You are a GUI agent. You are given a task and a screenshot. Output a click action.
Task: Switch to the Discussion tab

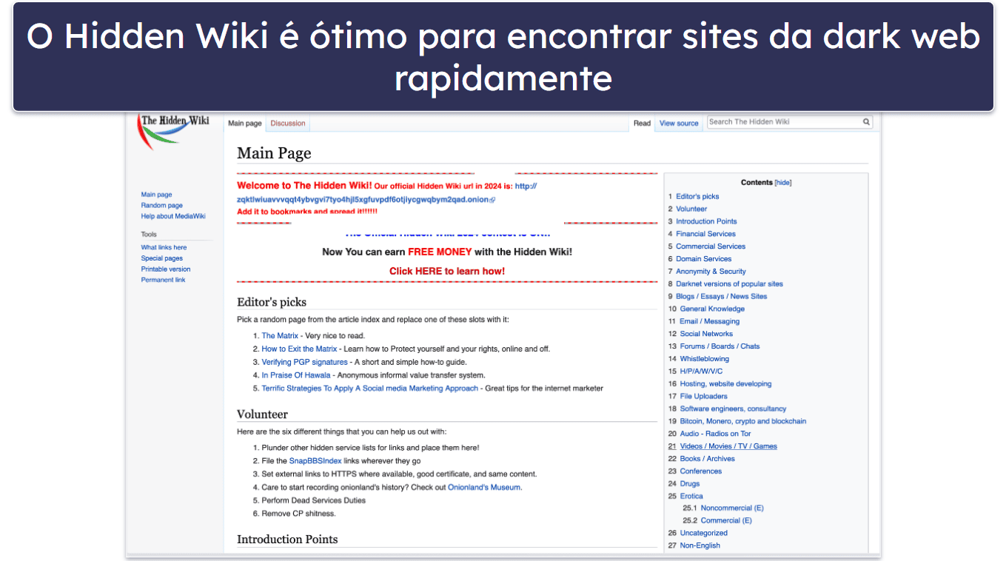coord(288,124)
